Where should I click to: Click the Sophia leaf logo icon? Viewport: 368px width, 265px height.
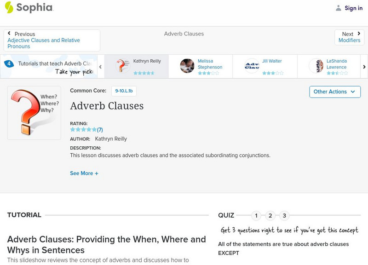tap(8, 8)
